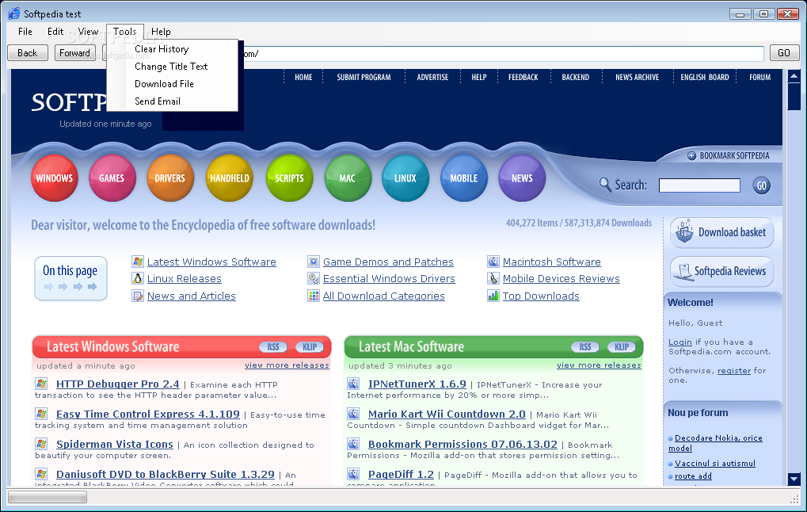
Task: Click the On this page arrows box
Action: pos(70,278)
